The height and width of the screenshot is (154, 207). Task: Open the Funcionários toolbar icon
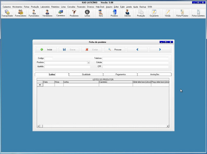coord(34,13)
